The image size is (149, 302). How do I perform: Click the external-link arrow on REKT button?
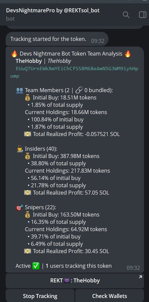pyautogui.click(x=140, y=277)
